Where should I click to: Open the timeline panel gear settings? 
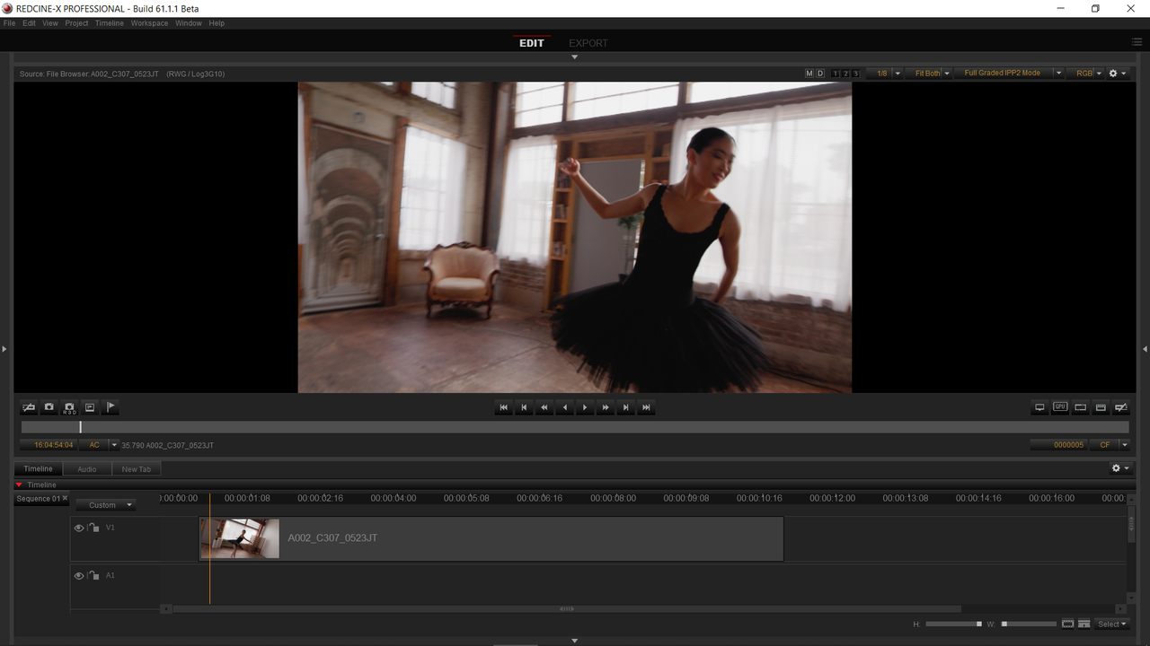pyautogui.click(x=1120, y=468)
